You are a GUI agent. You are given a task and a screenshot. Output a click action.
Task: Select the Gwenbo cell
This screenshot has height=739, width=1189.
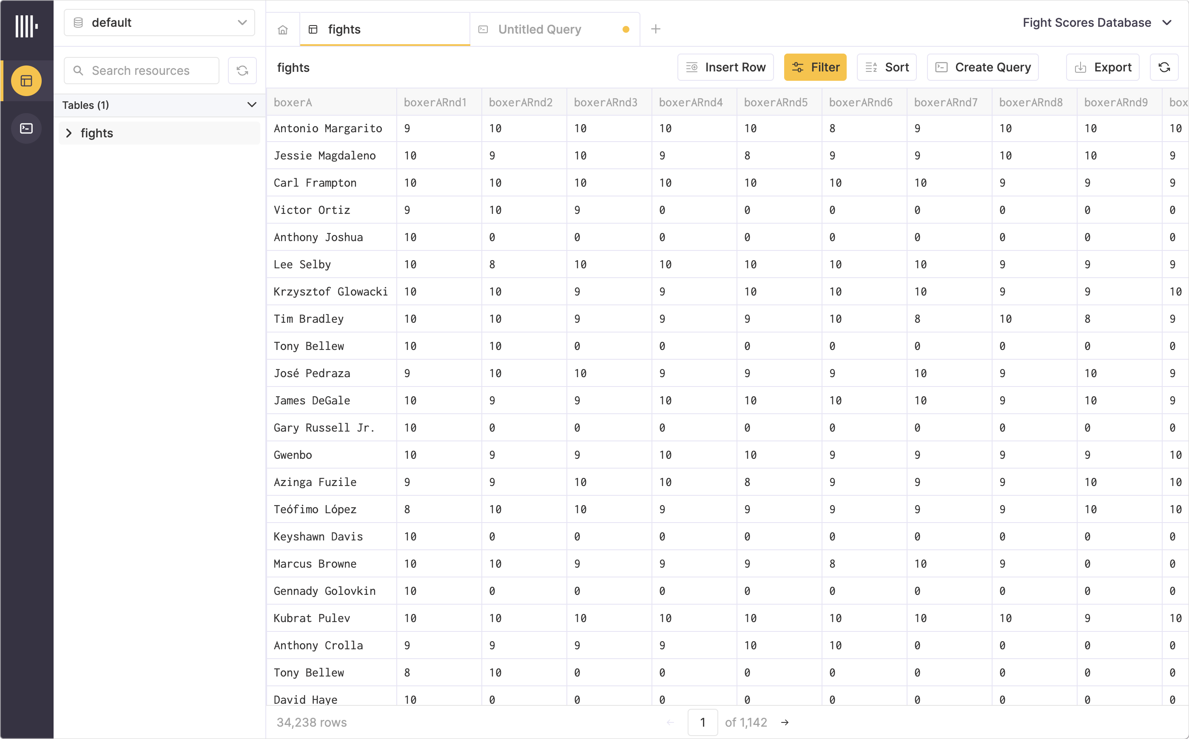click(x=331, y=455)
